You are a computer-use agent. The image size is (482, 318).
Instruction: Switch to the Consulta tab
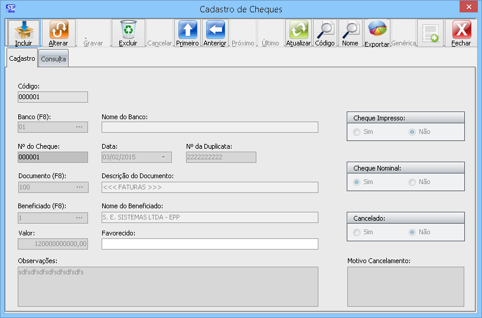[x=53, y=59]
